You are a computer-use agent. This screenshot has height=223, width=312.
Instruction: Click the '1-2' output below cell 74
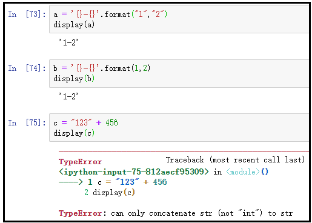click(x=68, y=96)
